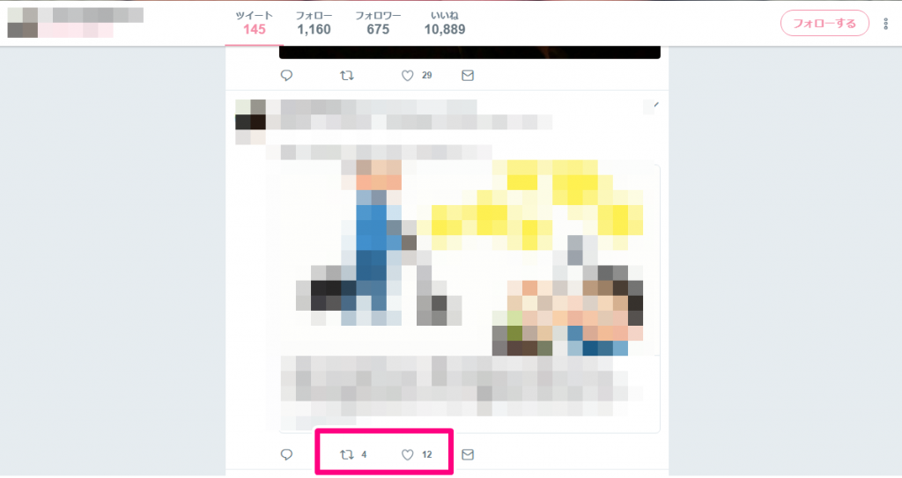Open direct message envelope on upper tweet
This screenshot has height=478, width=902.
tap(468, 76)
